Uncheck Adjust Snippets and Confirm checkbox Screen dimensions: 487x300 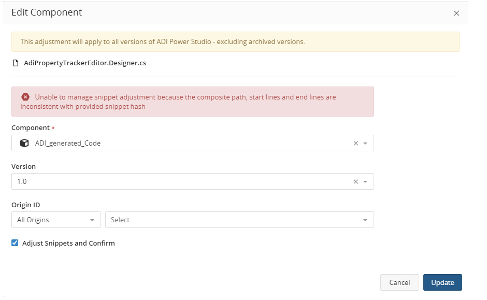(15, 243)
